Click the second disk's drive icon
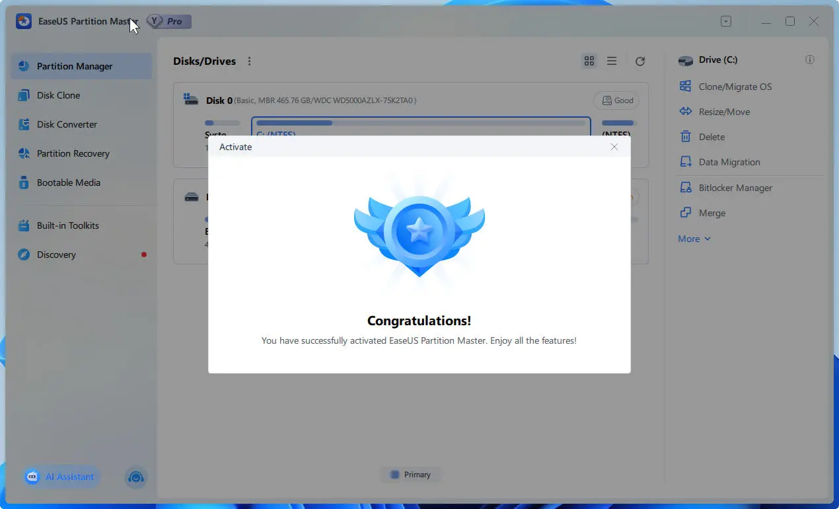Screen dimensions: 839x509 click(191, 197)
